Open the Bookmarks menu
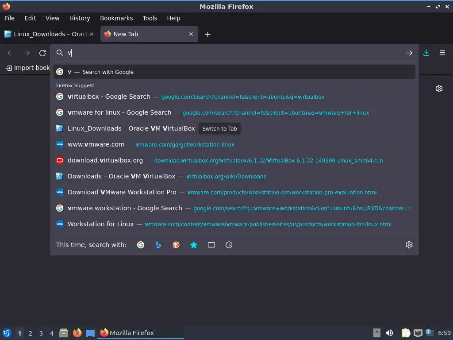Screen dimensions: 453x340 [116, 18]
